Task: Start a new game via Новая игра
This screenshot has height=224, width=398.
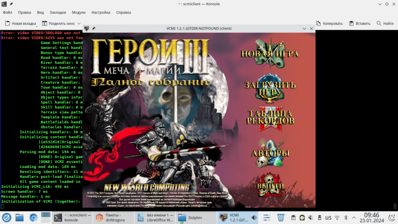Action: click(x=270, y=54)
